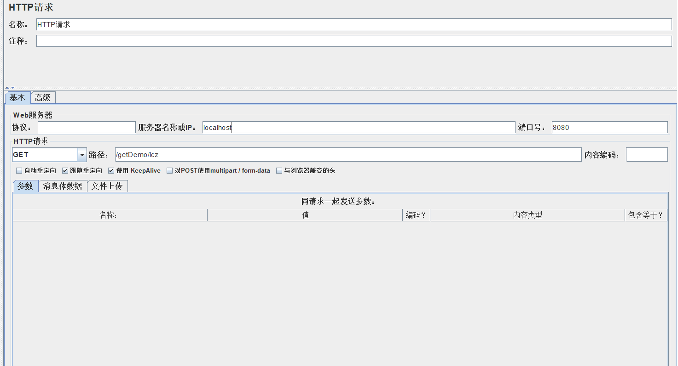The image size is (678, 366).
Task: Click the 值 column header
Action: pyautogui.click(x=305, y=215)
